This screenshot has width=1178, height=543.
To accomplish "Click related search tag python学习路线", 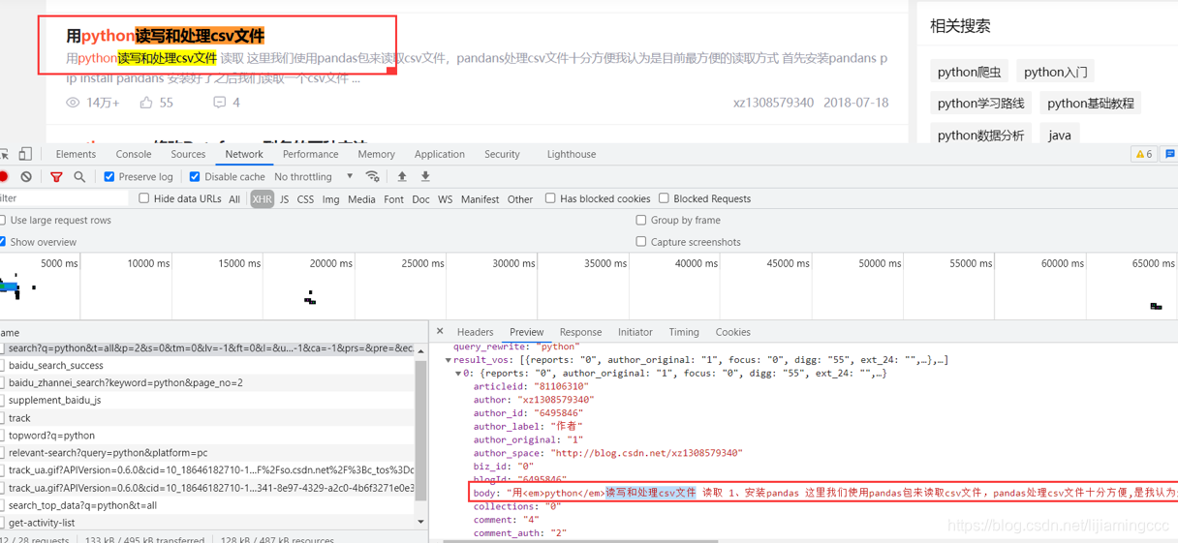I will (980, 104).
